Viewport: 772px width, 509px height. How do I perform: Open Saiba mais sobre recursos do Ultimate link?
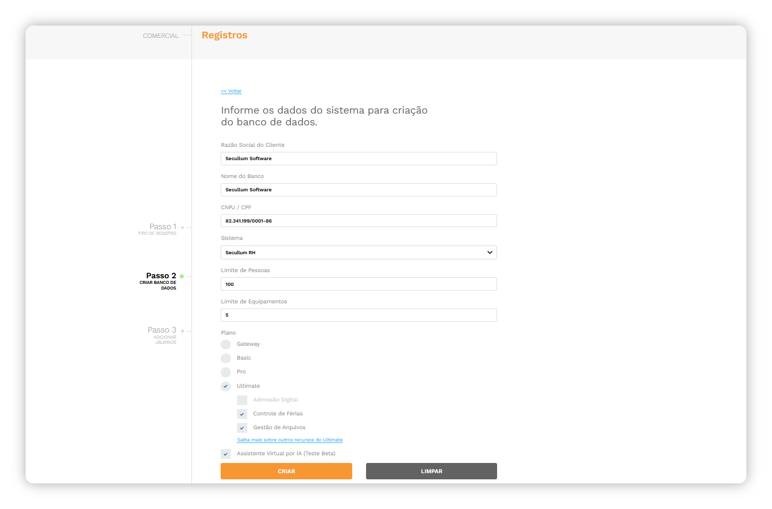(290, 440)
